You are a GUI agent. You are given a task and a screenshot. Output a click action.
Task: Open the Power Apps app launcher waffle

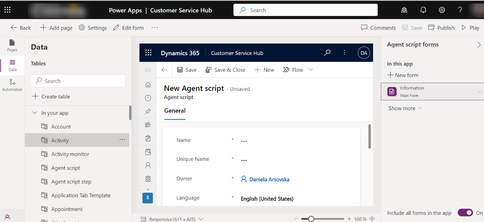[8, 10]
